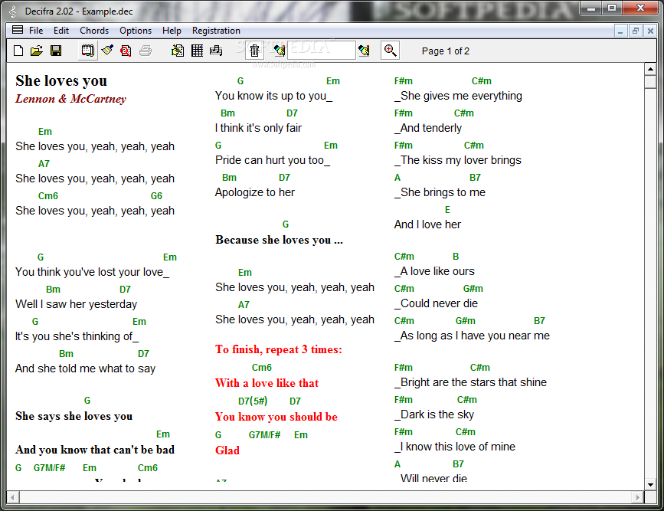664x511 pixels.
Task: Click the vertical scrollbar up arrow
Action: tap(650, 69)
